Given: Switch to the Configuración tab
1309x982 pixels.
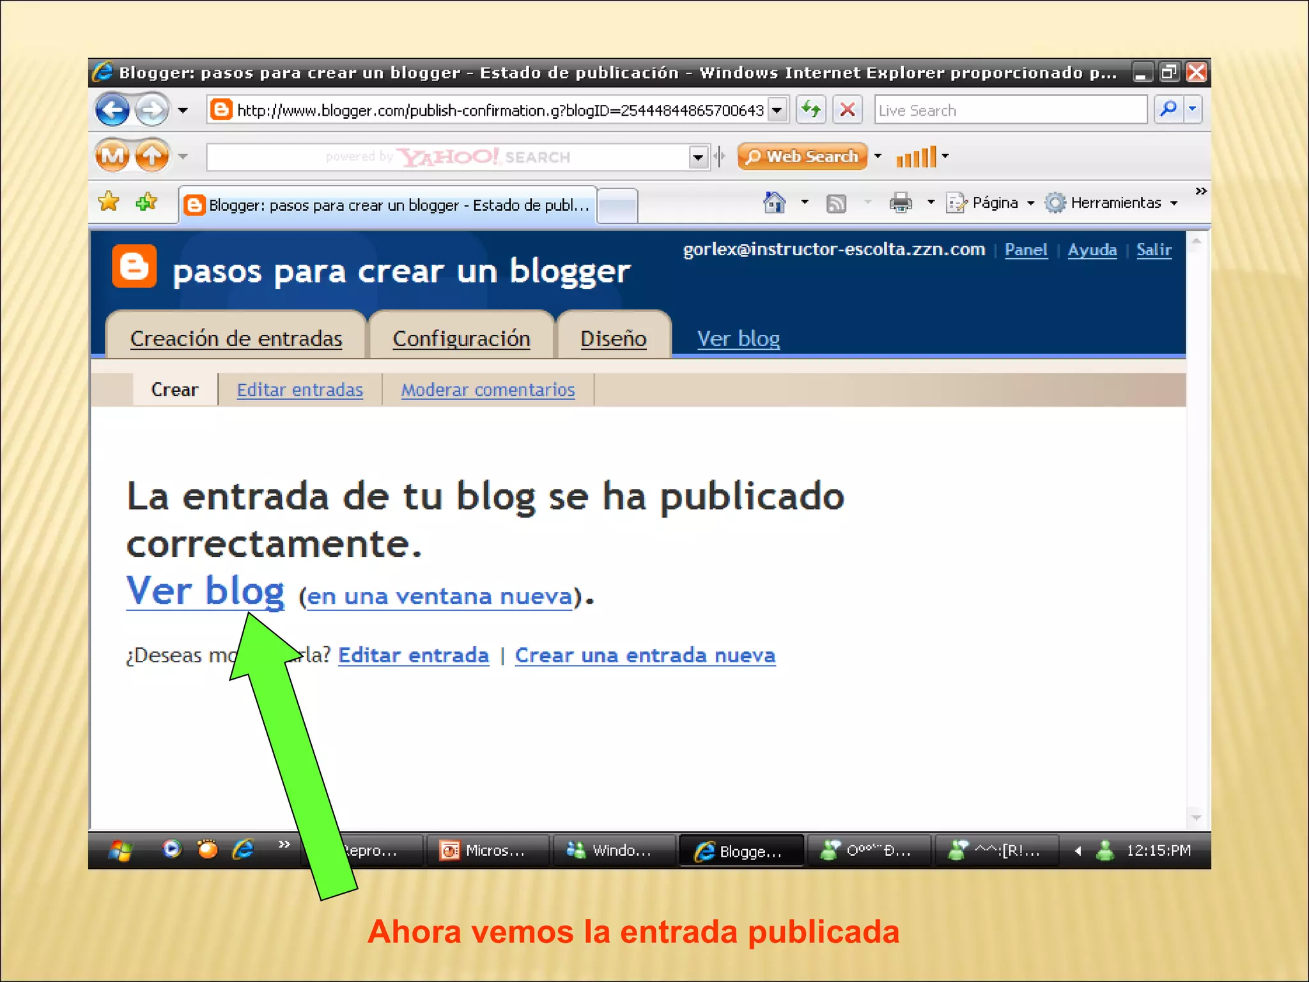Looking at the screenshot, I should [461, 338].
